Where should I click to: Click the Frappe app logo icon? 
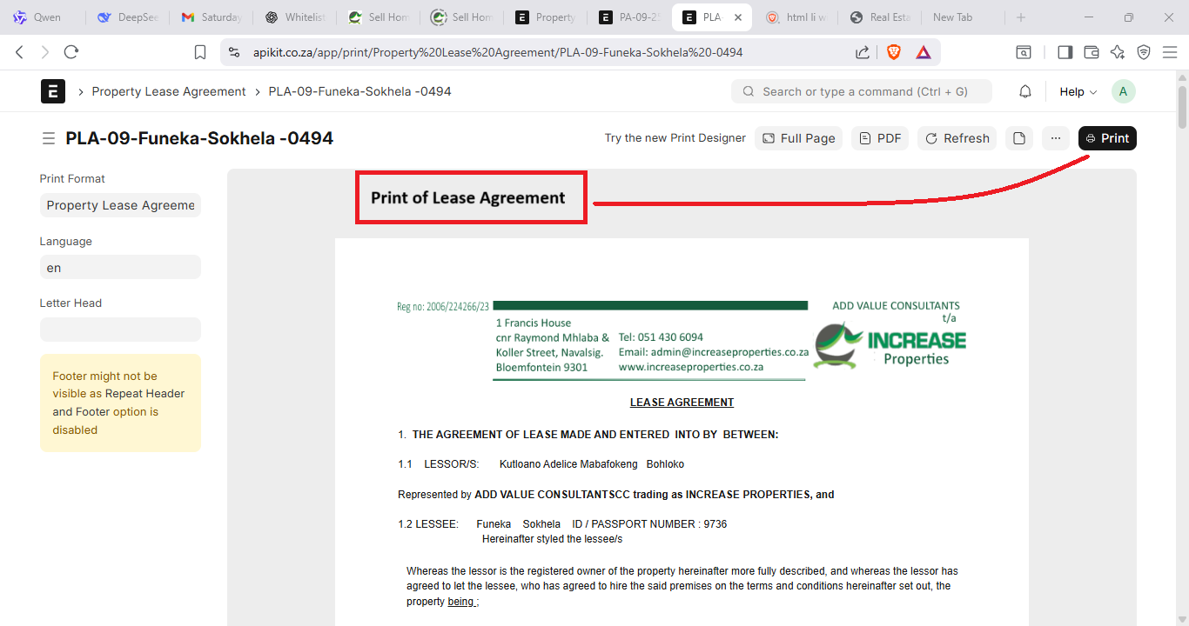point(53,91)
